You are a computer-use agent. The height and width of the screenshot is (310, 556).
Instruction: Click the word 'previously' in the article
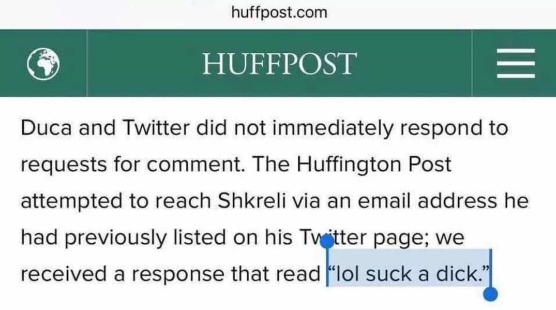(116, 238)
